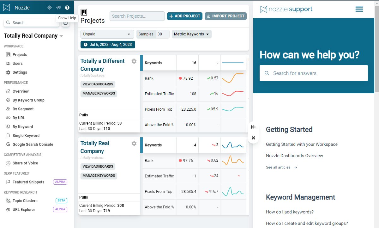Click Current Billing Period: 308 text

coord(102,206)
